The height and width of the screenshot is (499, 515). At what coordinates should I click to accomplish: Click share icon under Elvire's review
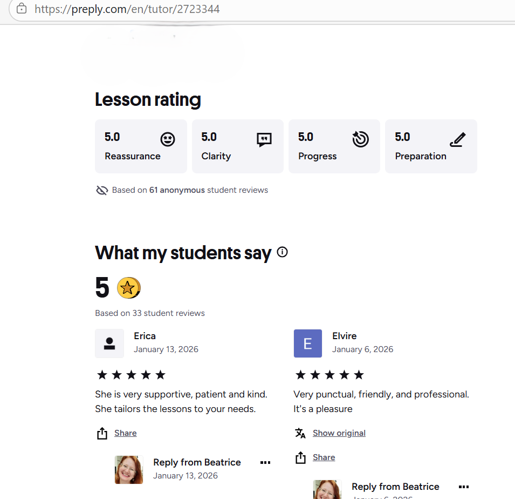point(300,458)
